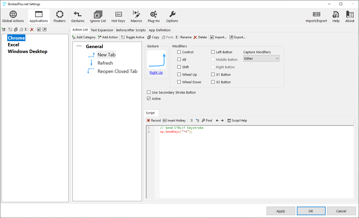This screenshot has height=218, width=359.
Task: Click import icon above application list
Action: click(39, 30)
